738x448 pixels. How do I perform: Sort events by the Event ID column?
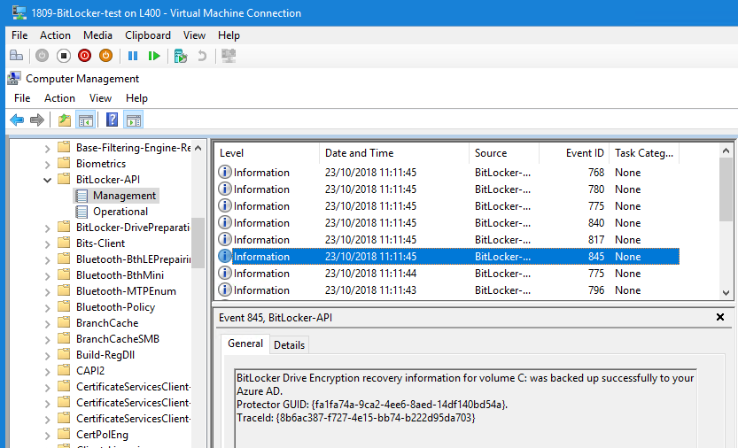click(585, 153)
